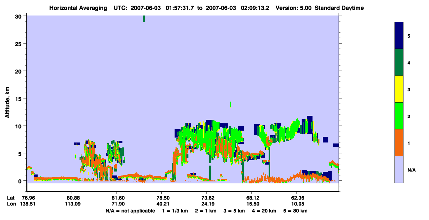Click the altitude tick label 25
429x220 pixels.
coord(19,44)
